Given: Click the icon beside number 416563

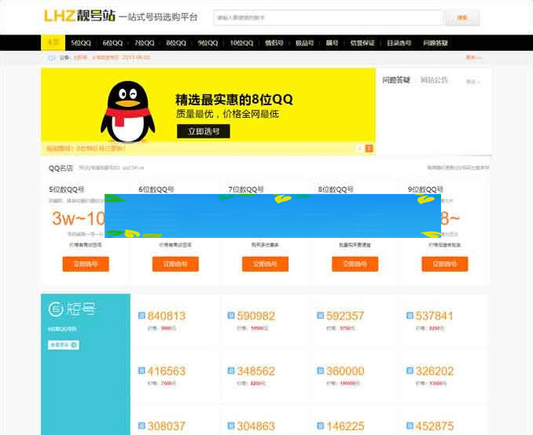Looking at the screenshot, I should pos(142,371).
